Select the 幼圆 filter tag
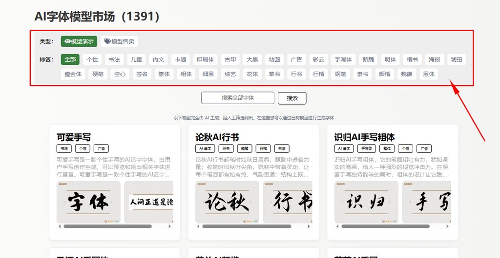This screenshot has height=258, width=500. click(x=274, y=59)
